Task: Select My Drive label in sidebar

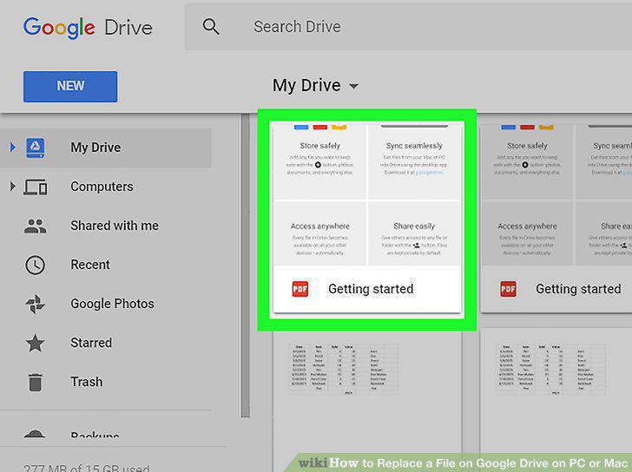Action: pos(95,147)
